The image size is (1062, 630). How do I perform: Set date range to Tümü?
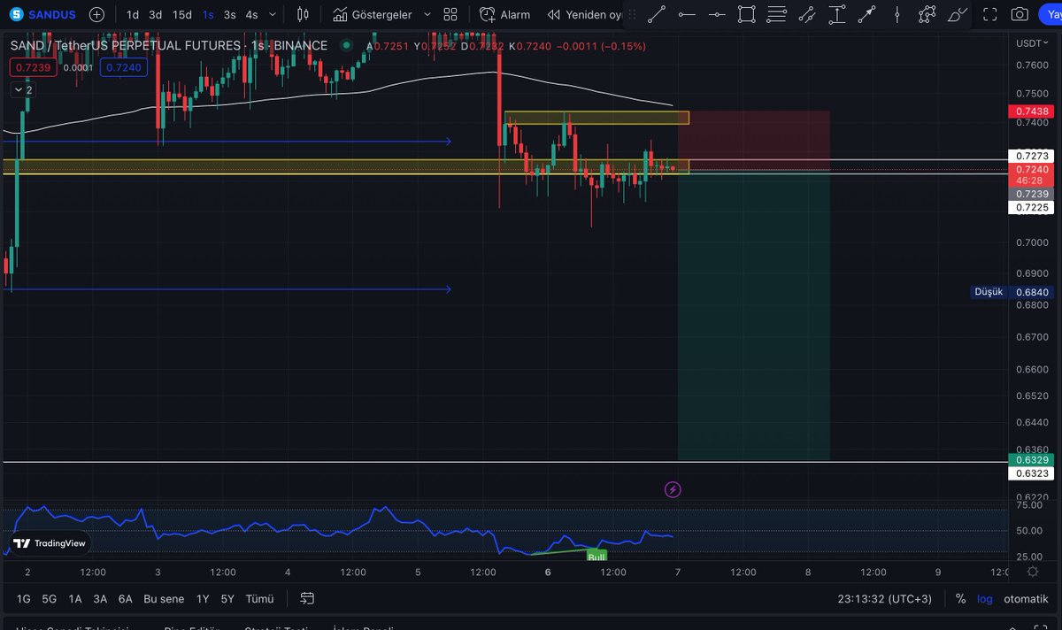259,599
